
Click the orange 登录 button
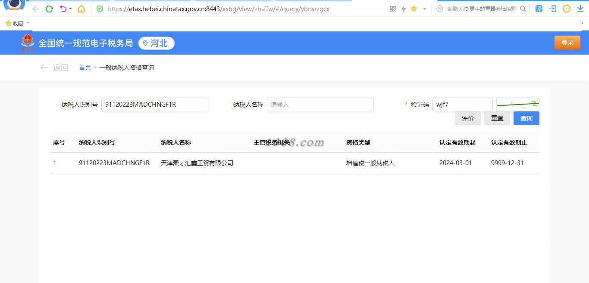click(x=567, y=43)
